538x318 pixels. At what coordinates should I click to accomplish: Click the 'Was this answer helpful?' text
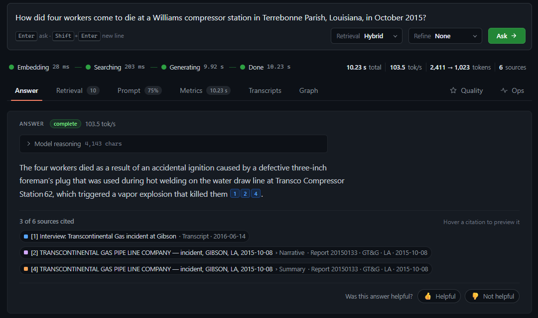[379, 297]
